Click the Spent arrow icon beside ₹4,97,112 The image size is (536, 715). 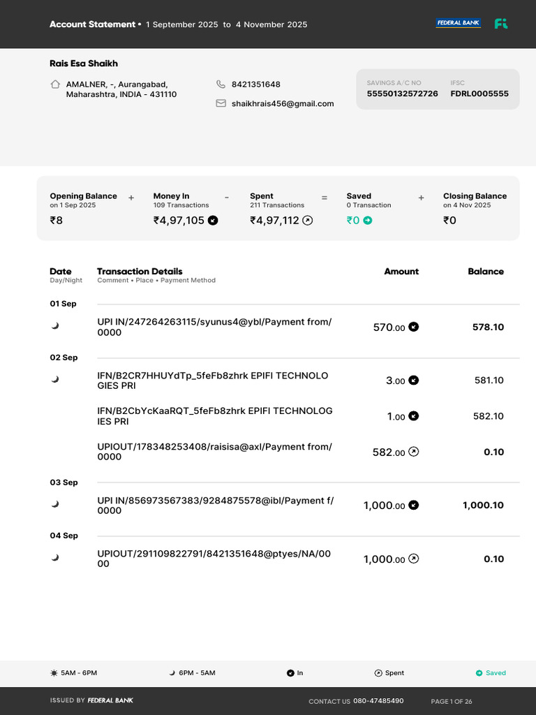click(308, 221)
